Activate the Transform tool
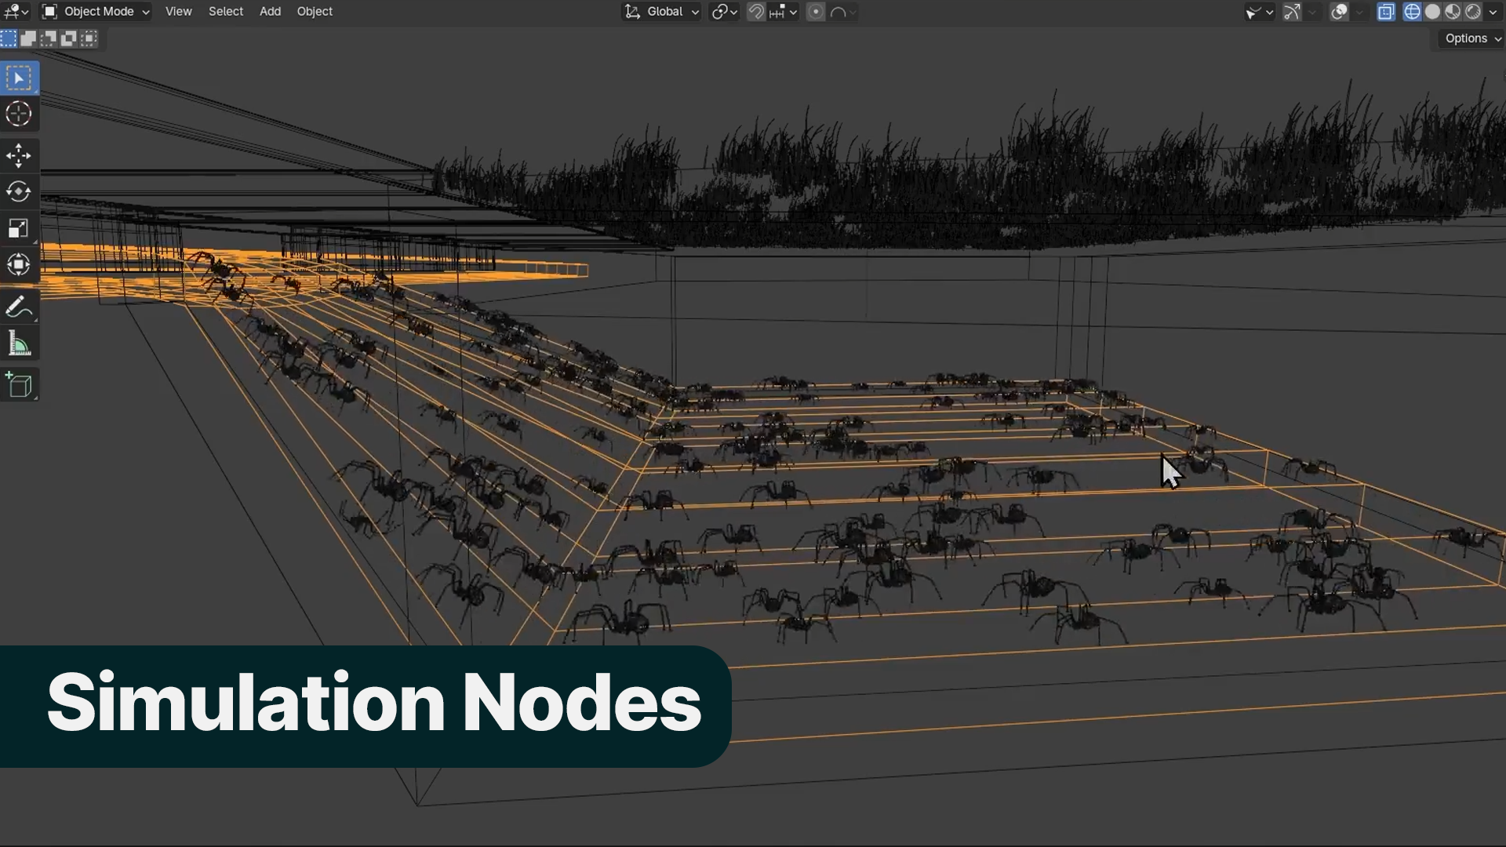The height and width of the screenshot is (847, 1506). click(x=19, y=264)
